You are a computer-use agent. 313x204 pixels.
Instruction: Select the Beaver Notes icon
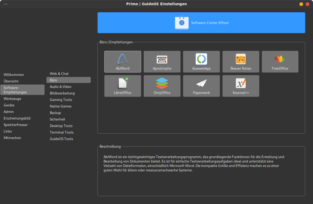(241, 59)
